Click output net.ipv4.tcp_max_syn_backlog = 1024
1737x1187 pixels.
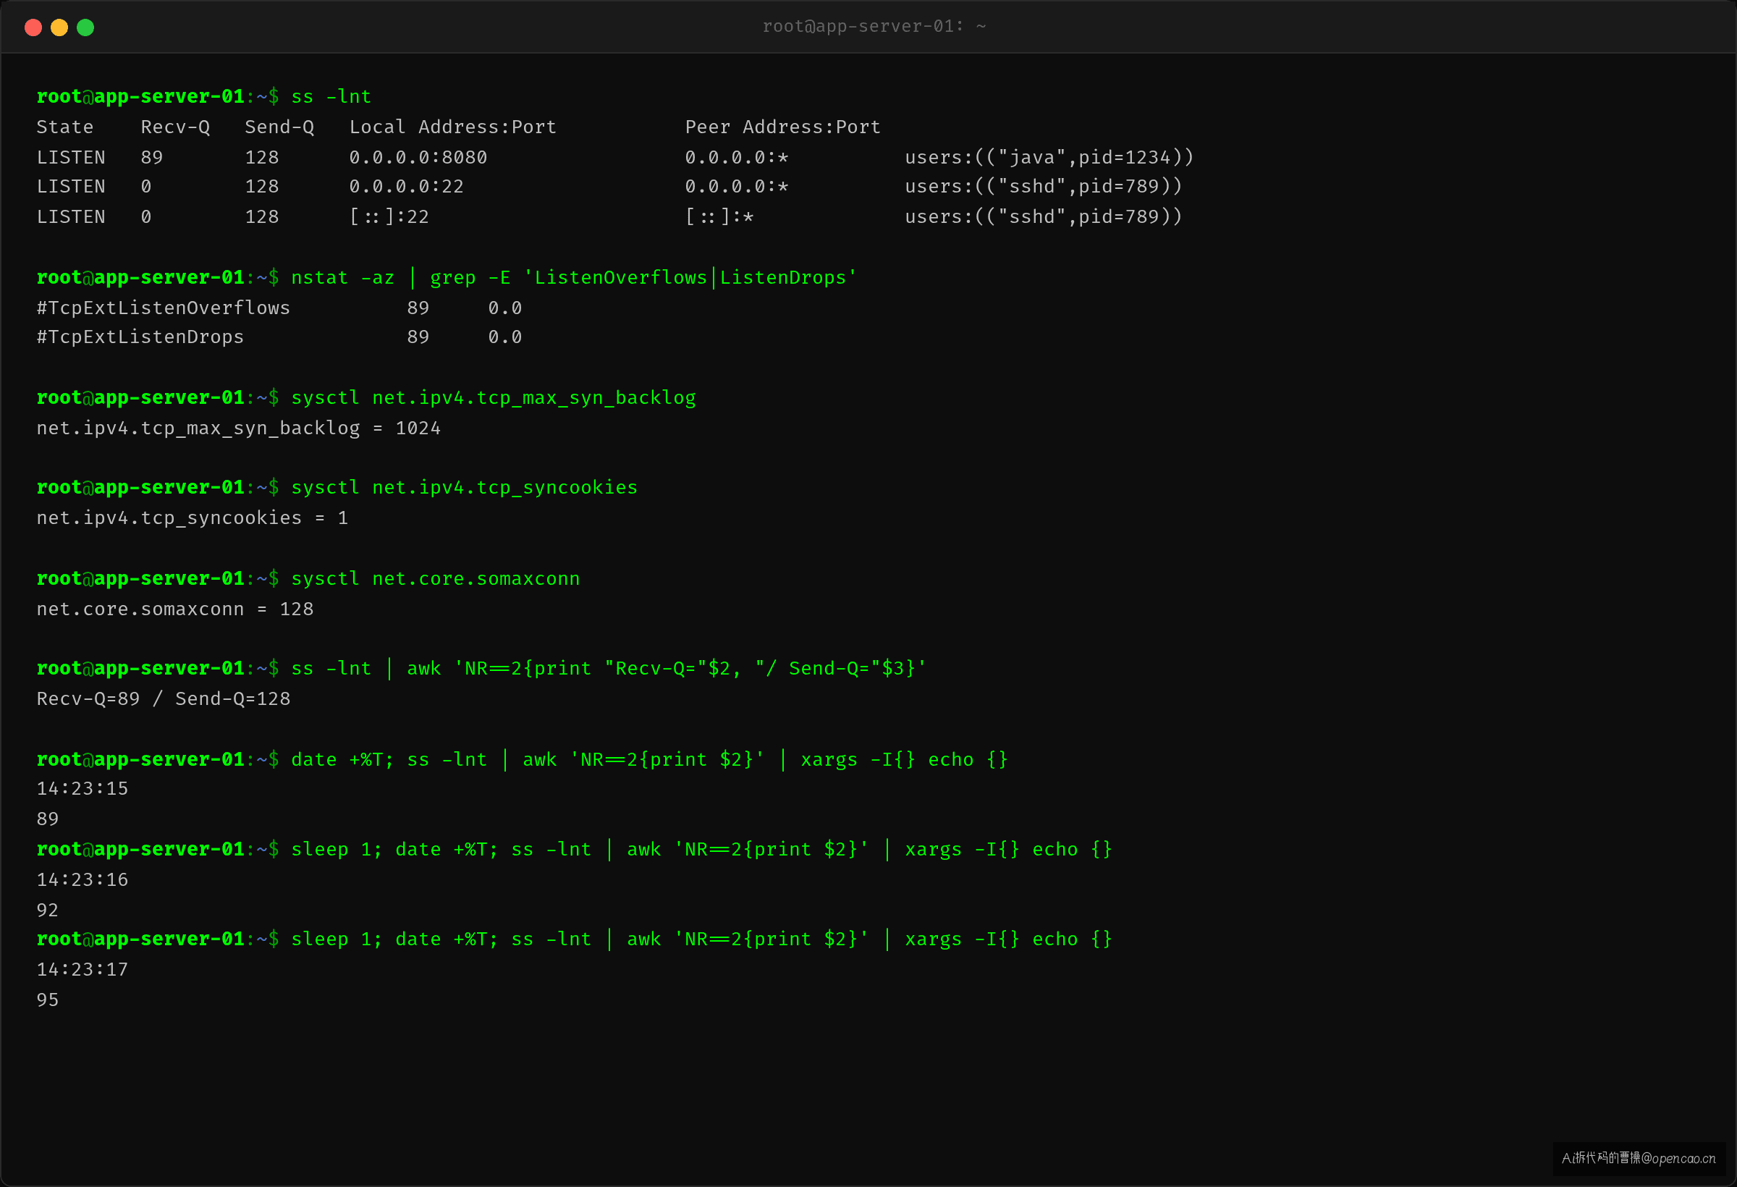pos(238,428)
